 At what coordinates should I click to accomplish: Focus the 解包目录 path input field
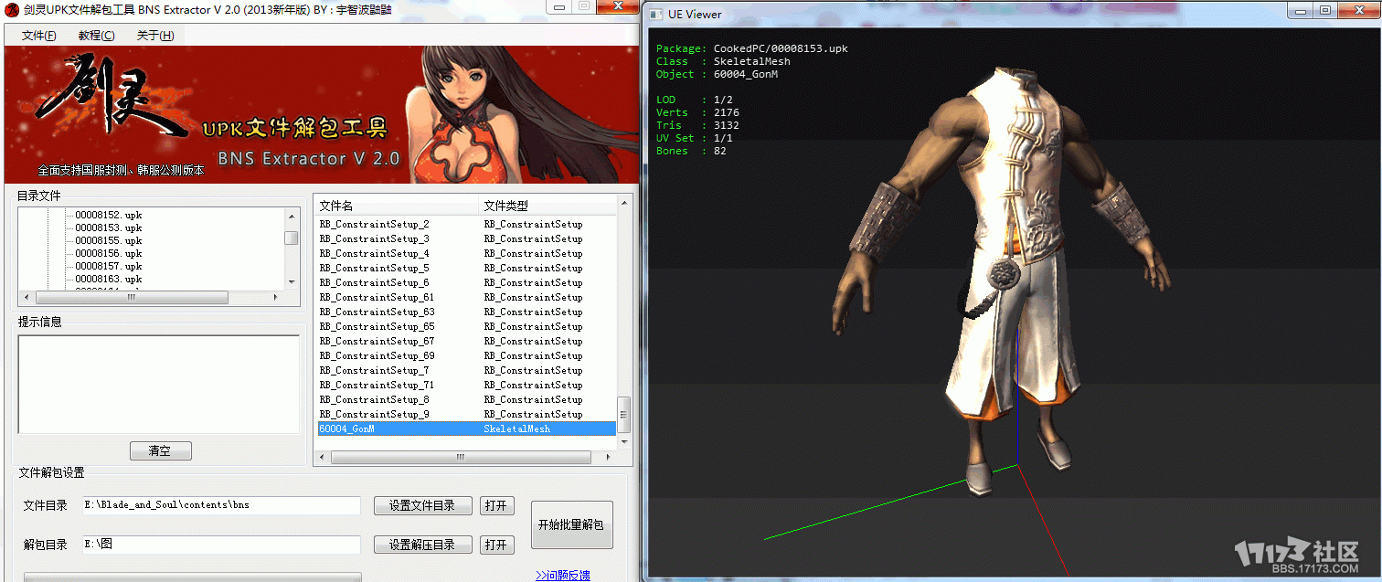(x=220, y=545)
